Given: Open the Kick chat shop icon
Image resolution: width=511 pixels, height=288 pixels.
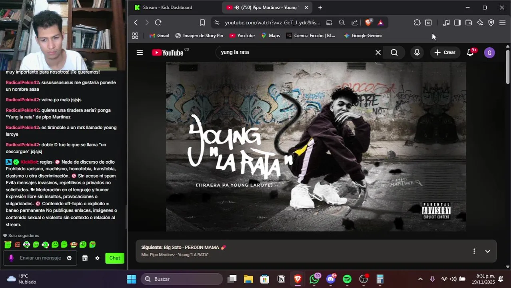Looking at the screenshot, I should [85, 258].
